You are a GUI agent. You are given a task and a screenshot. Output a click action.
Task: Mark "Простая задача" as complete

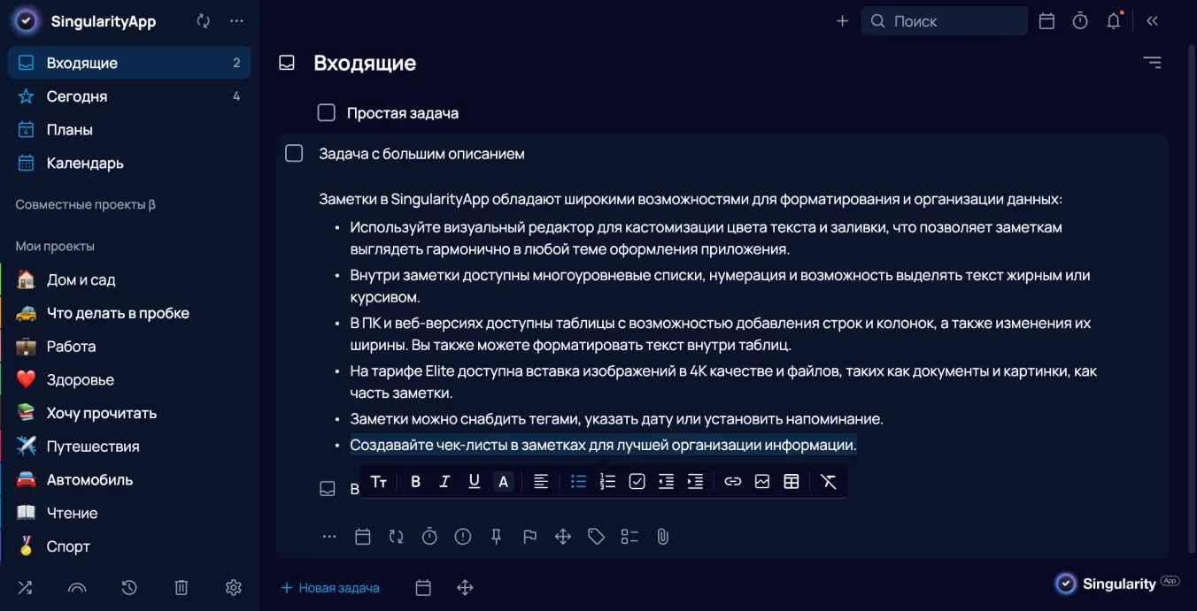tap(327, 113)
